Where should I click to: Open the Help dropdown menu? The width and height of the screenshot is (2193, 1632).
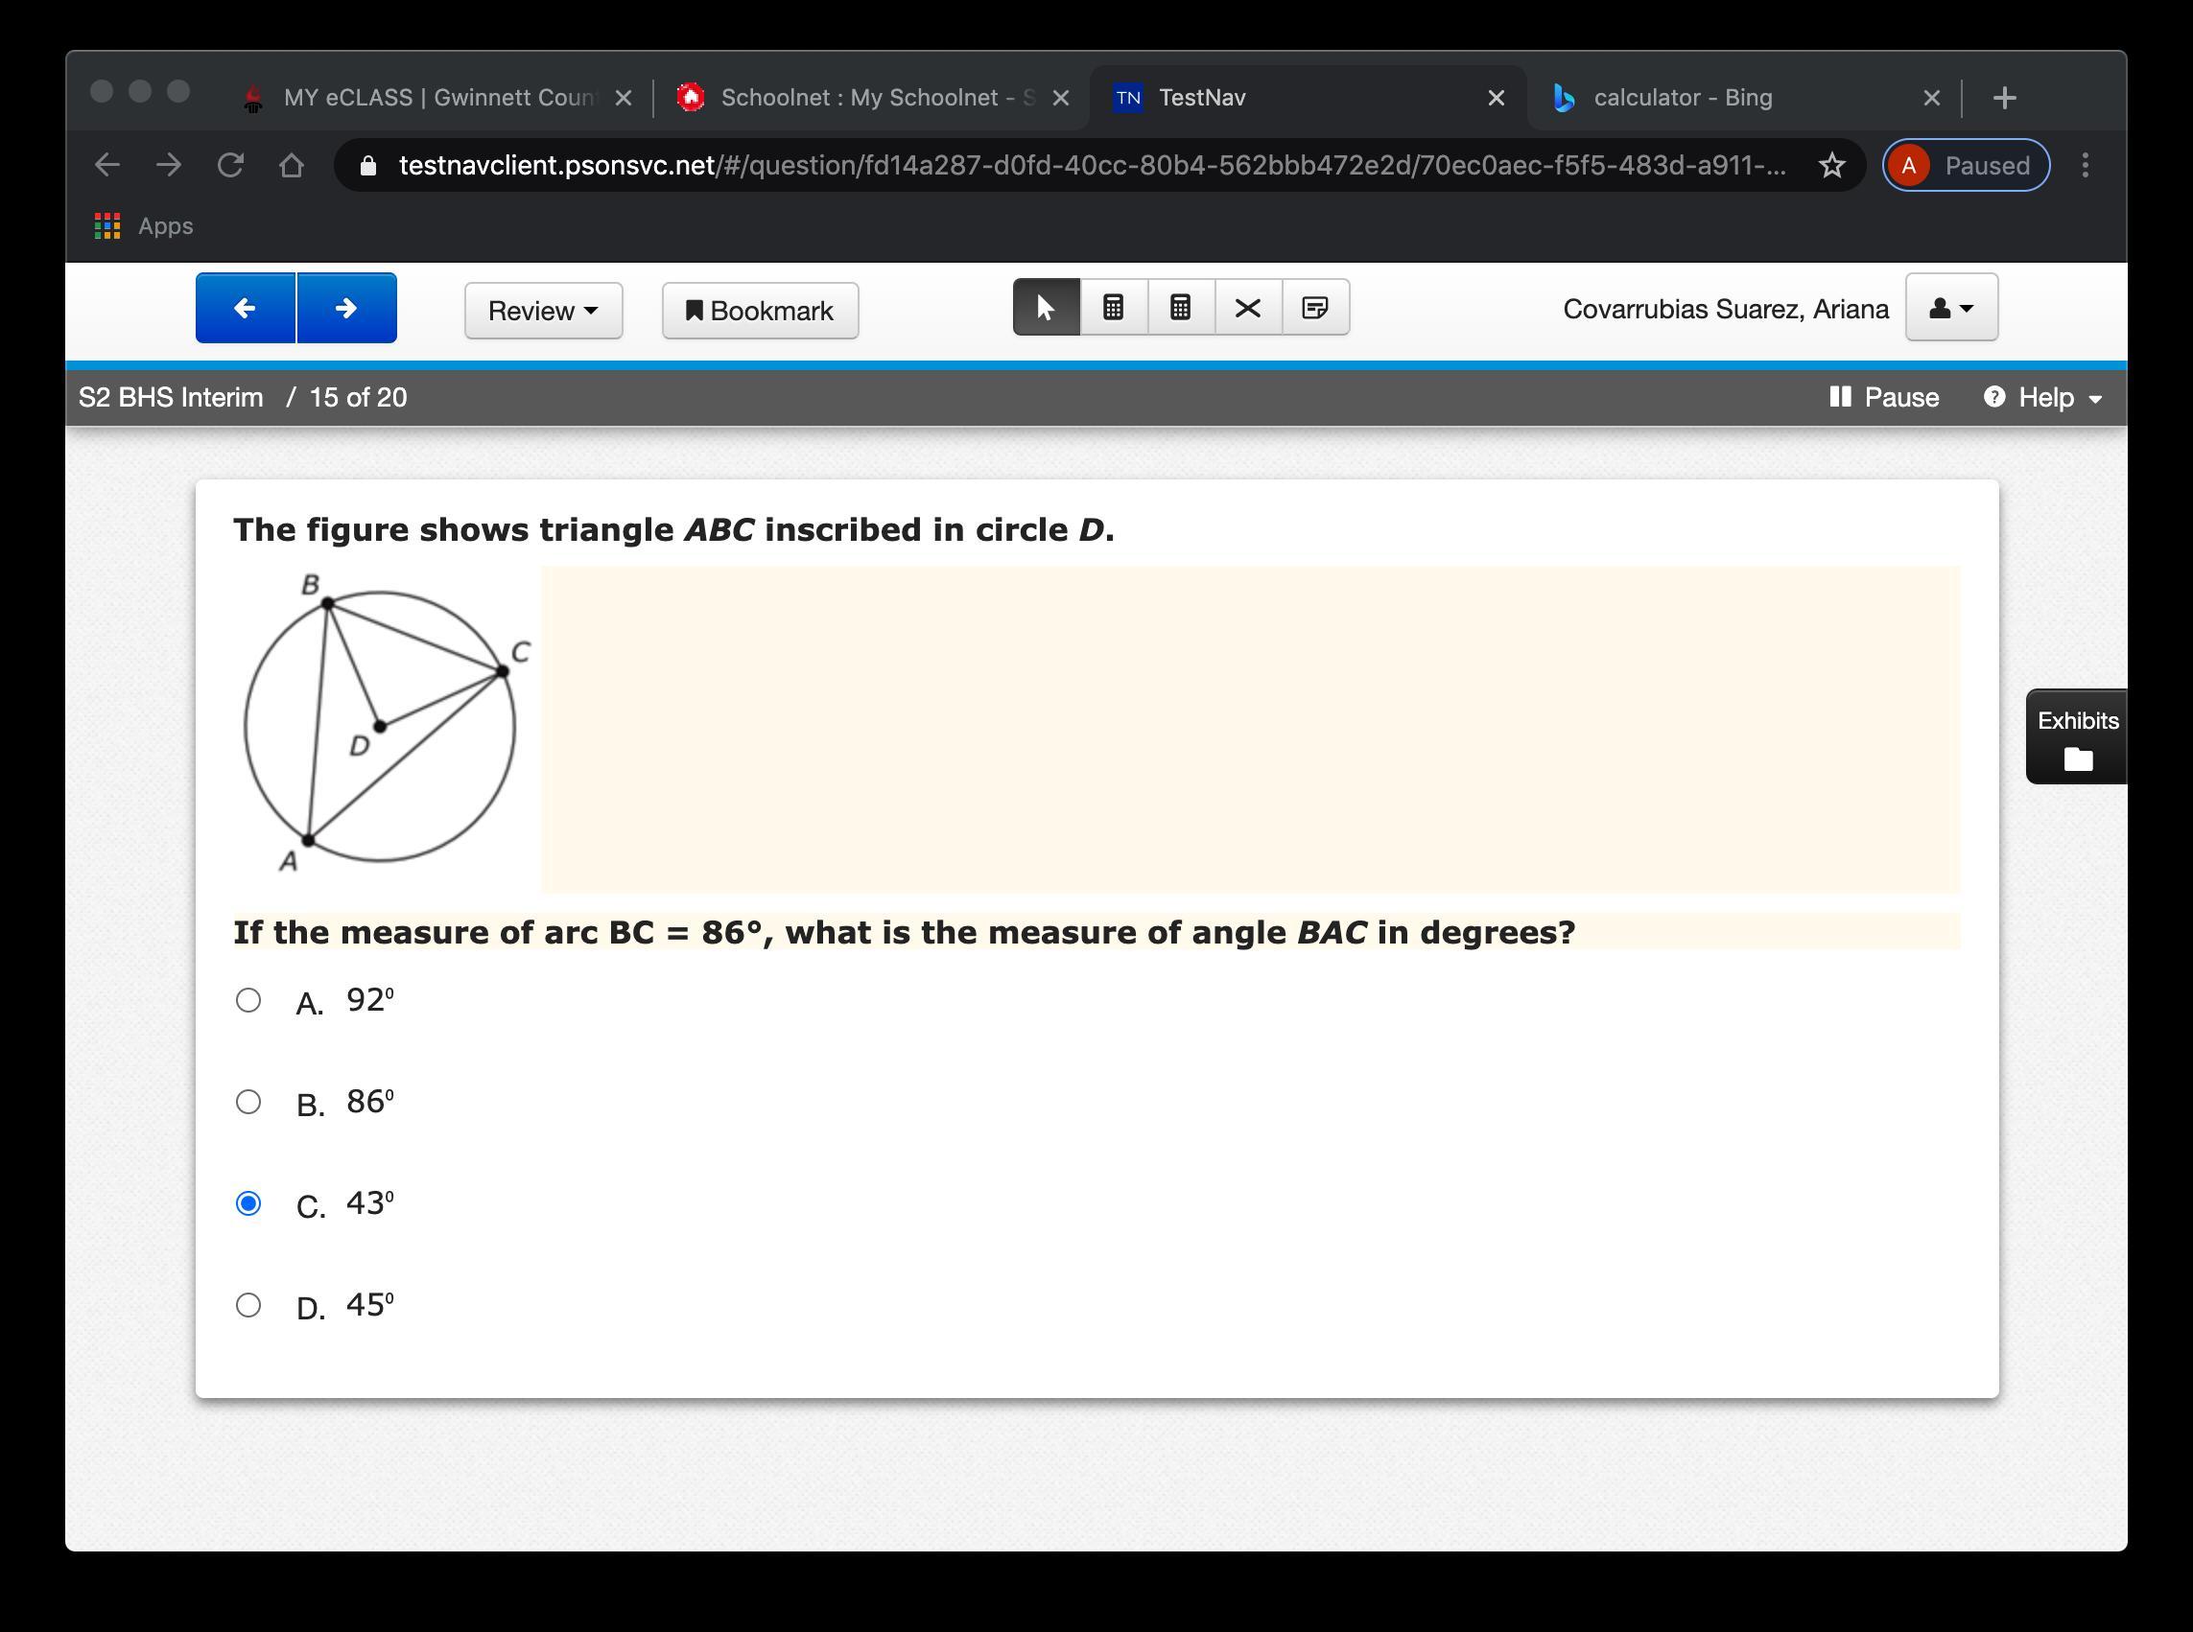[2042, 397]
